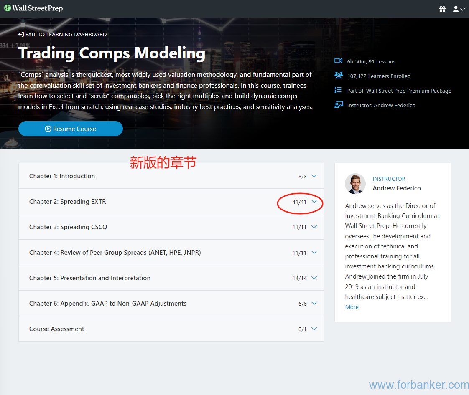Click the INSTRUCTOR label in the sidebar card
Viewport: 469px width, 395px height.
pyautogui.click(x=389, y=179)
